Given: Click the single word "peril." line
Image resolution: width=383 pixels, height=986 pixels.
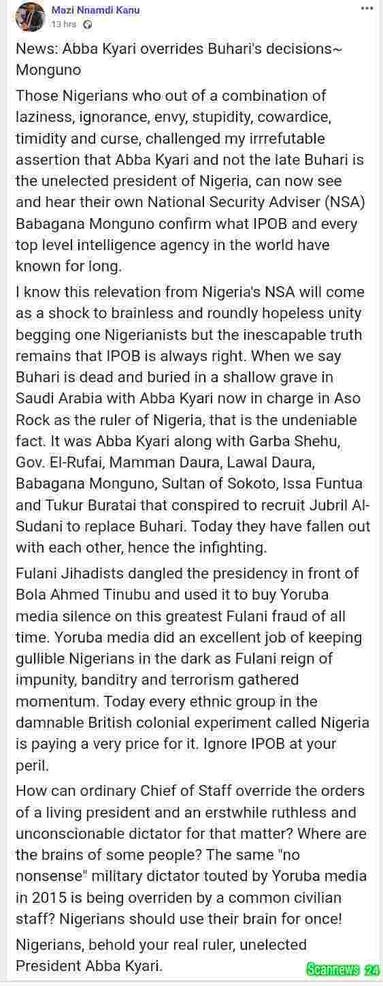Looking at the screenshot, I should (33, 765).
